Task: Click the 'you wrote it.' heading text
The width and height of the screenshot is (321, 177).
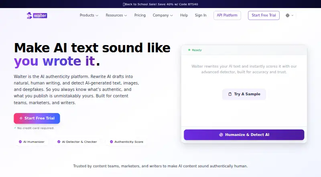Action: coord(57,61)
